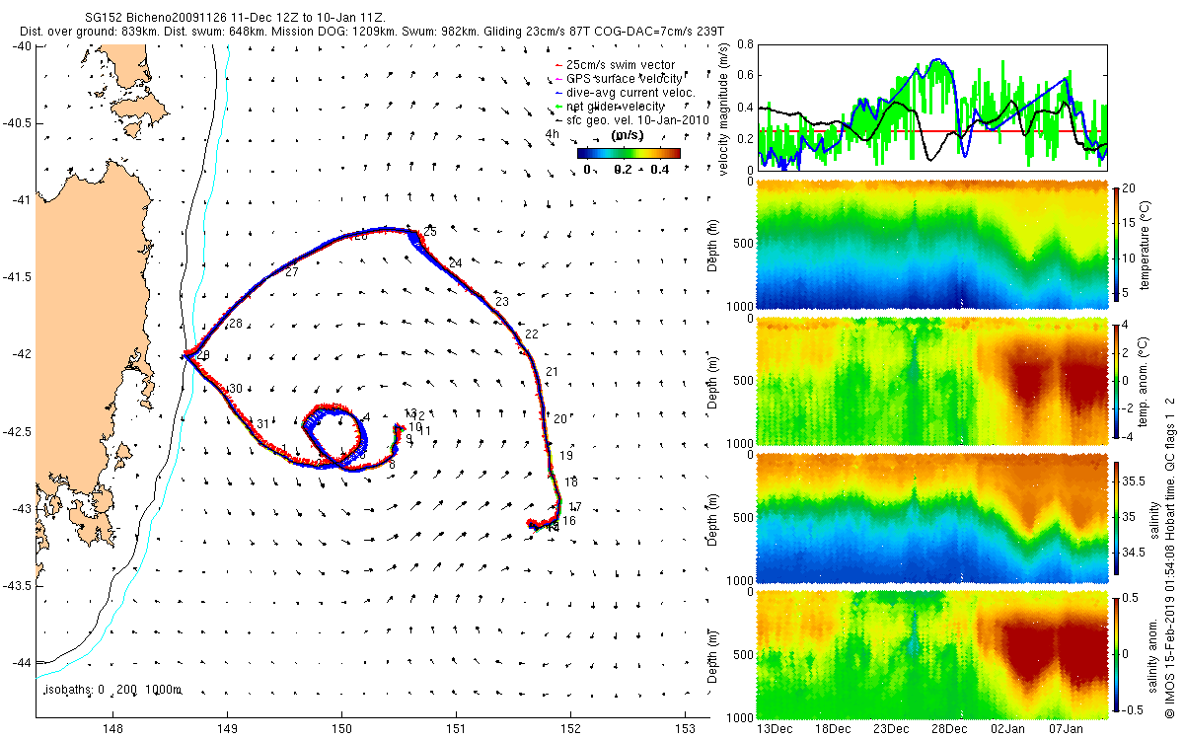
Task: Click day marker 28 on the glider track
Action: [235, 325]
